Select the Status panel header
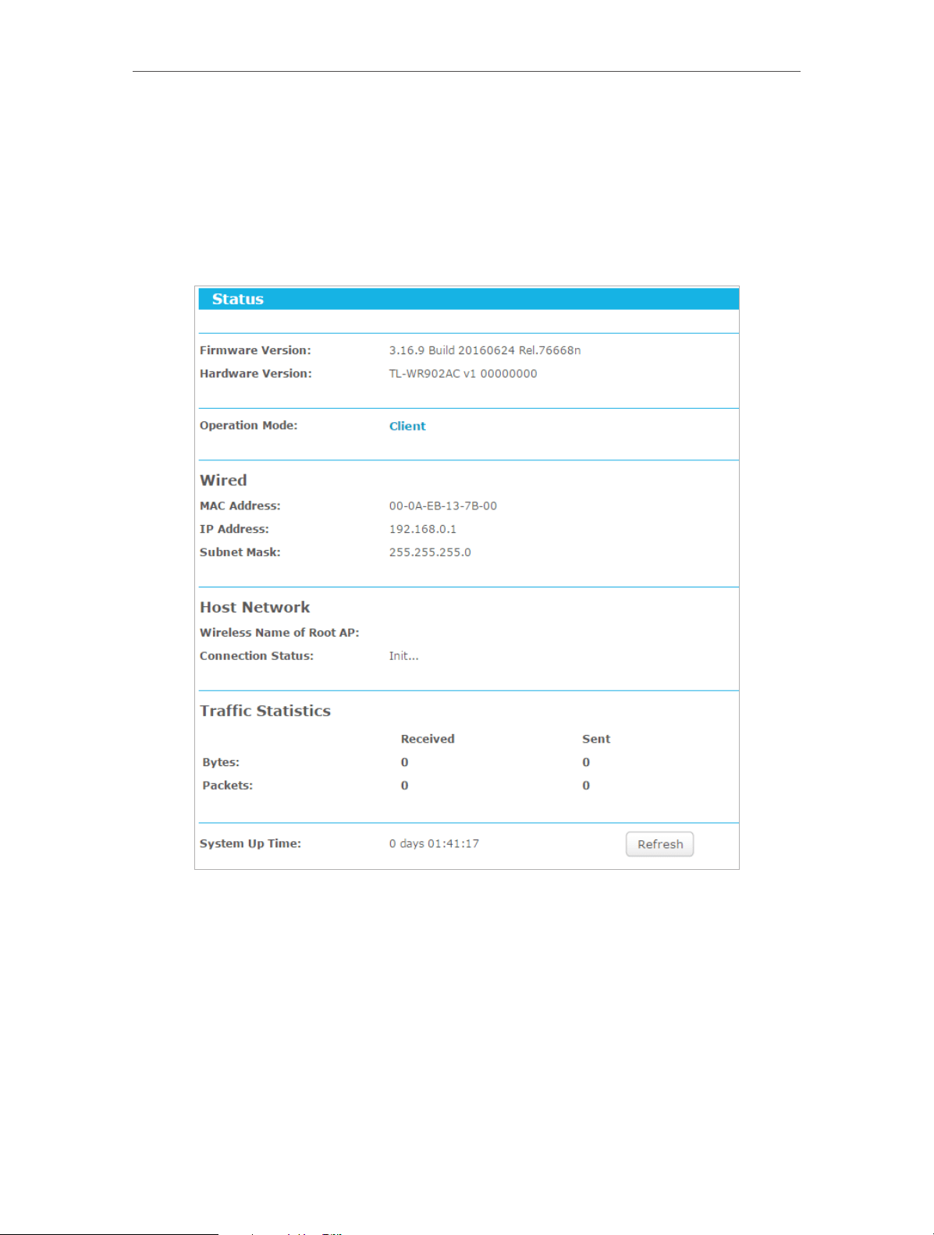This screenshot has height=1235, width=934. click(468, 299)
